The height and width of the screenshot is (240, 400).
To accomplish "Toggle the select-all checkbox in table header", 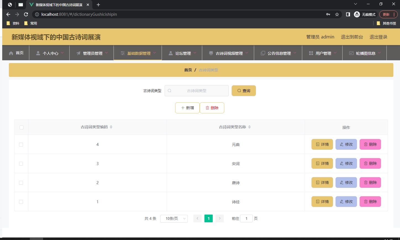I will pyautogui.click(x=22, y=127).
